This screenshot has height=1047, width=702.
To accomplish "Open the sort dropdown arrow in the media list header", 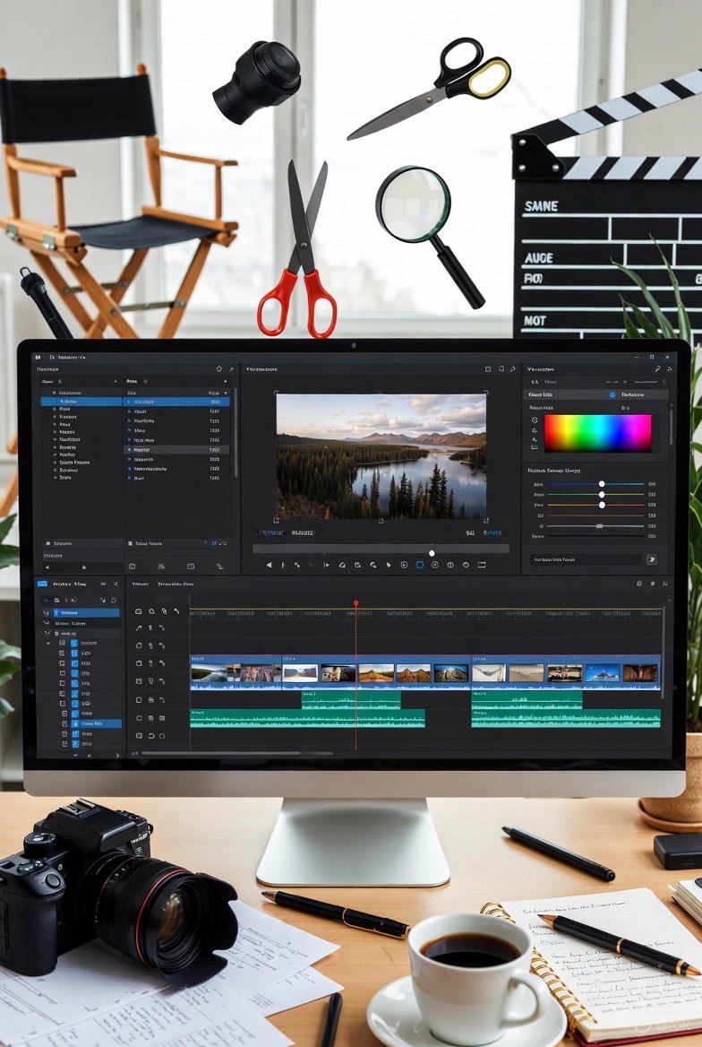I will 225,393.
